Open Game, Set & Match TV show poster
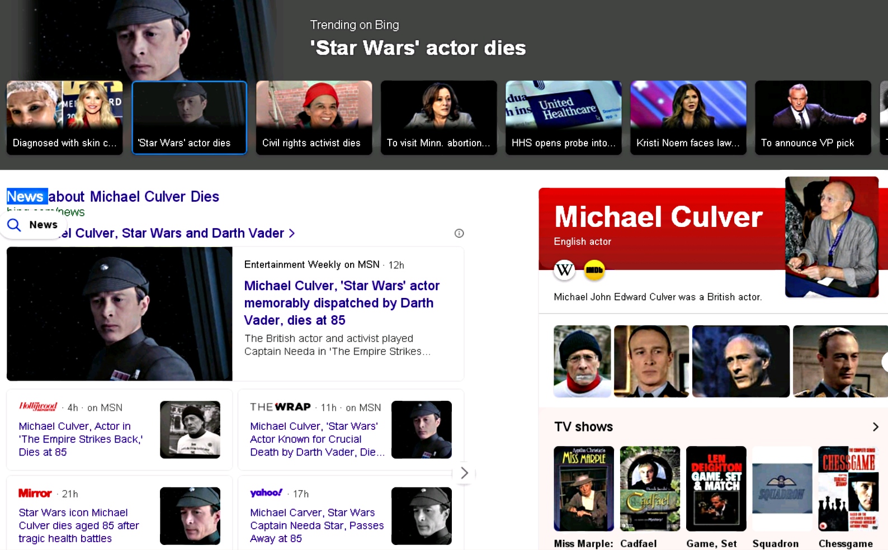The height and width of the screenshot is (550, 888). 716,489
